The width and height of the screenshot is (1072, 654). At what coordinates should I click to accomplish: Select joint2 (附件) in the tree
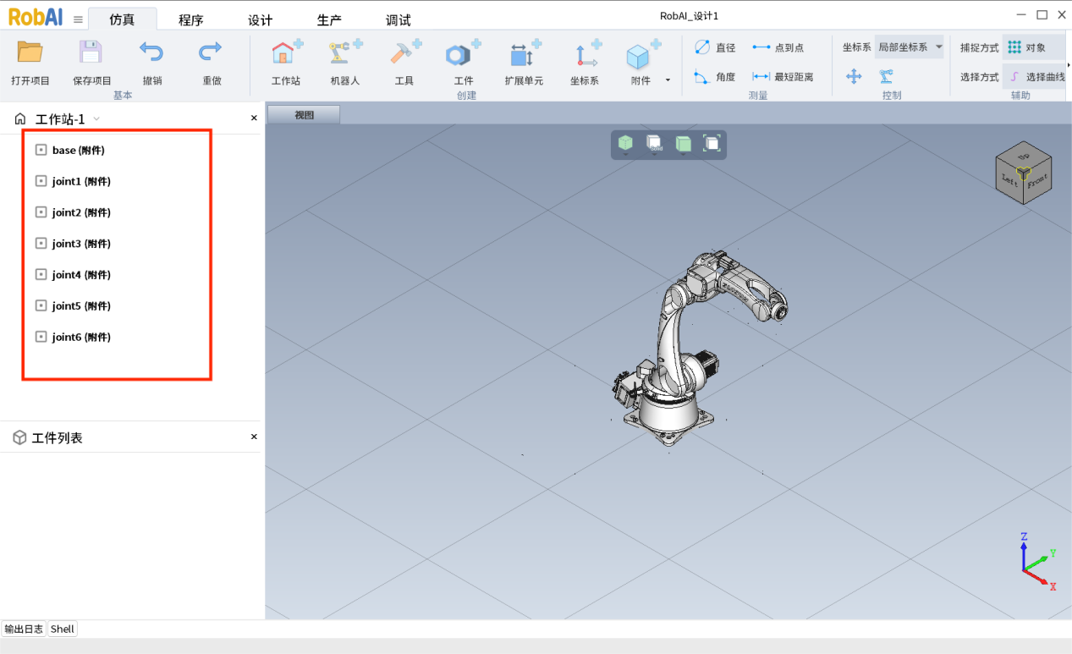[80, 212]
